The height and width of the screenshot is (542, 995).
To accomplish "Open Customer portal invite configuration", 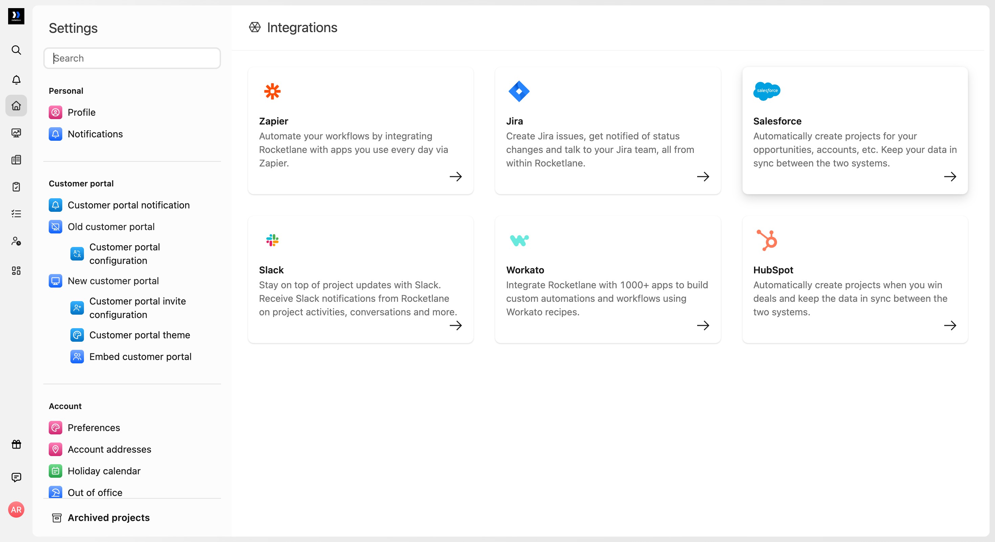I will coord(128,308).
